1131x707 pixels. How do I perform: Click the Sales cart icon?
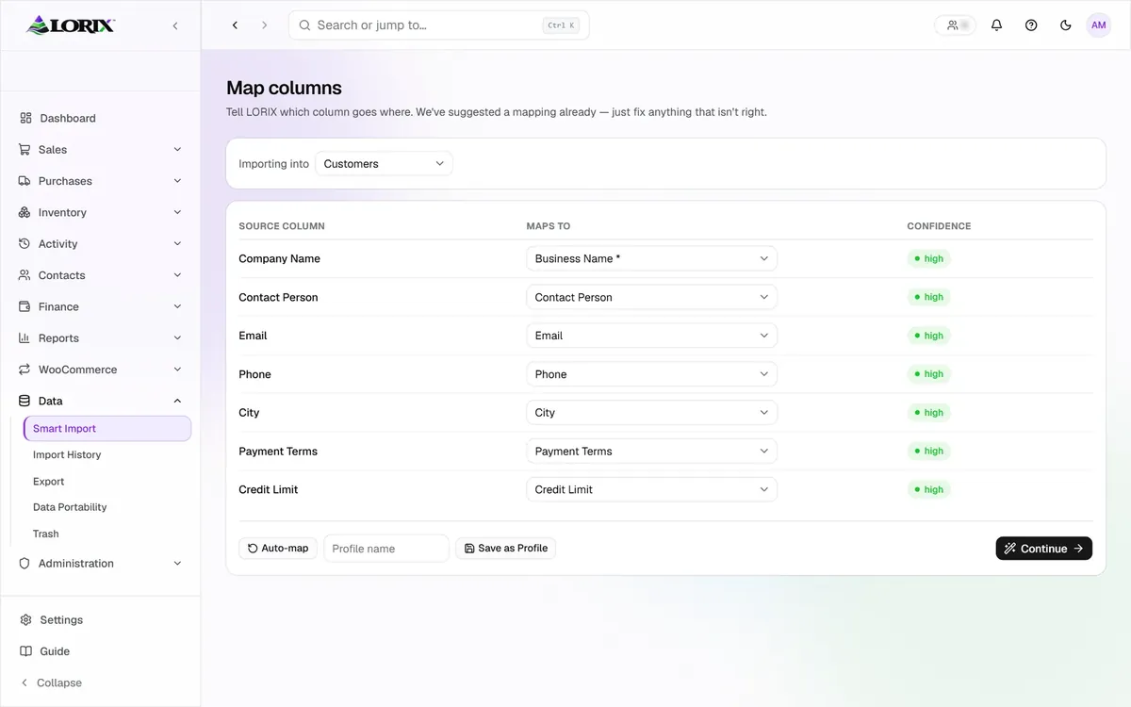point(25,149)
